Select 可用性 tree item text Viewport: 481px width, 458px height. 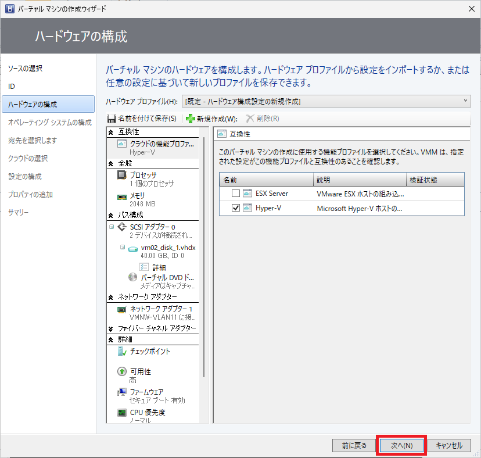(x=141, y=372)
